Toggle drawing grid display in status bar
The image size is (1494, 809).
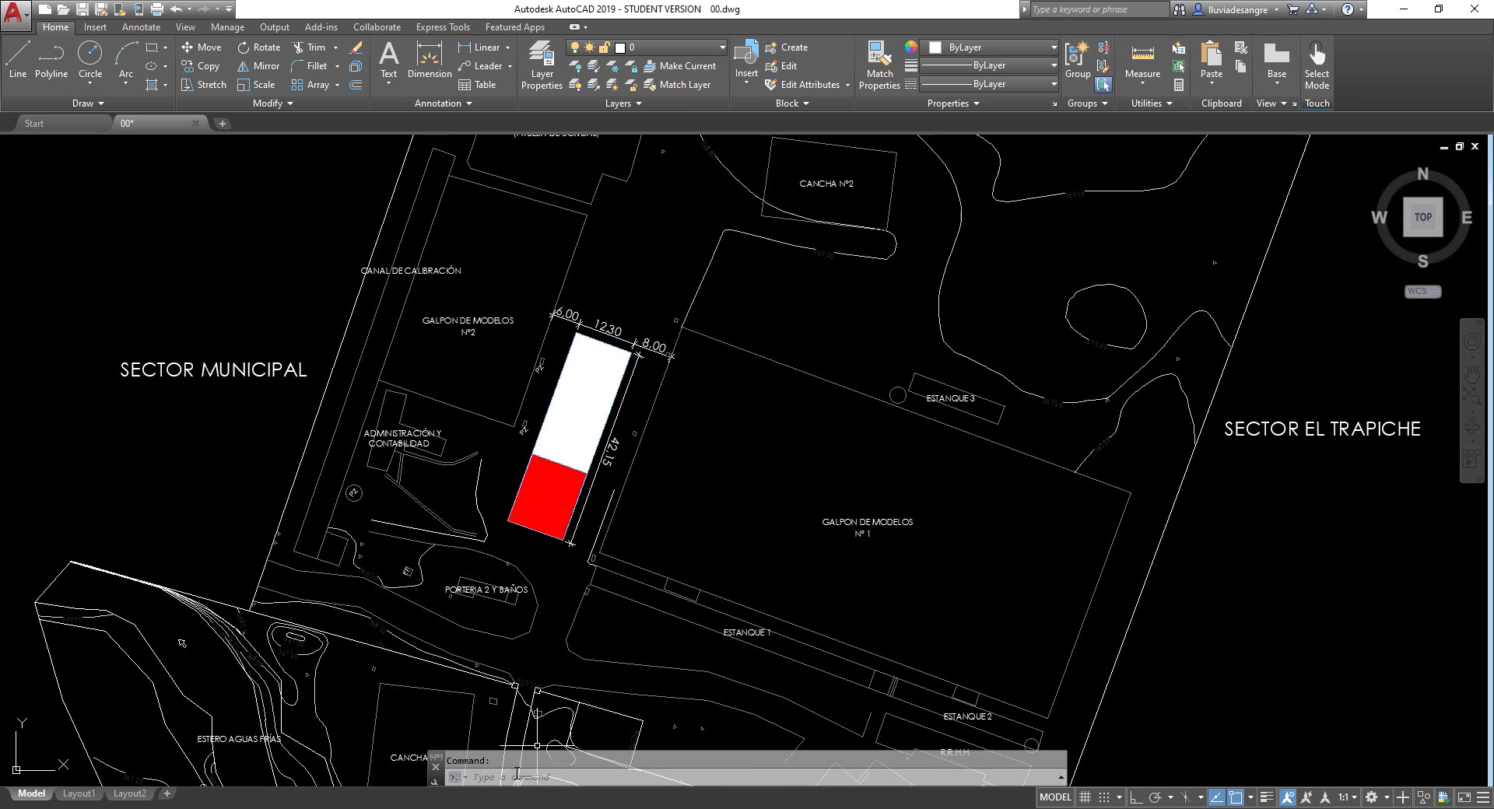1085,797
